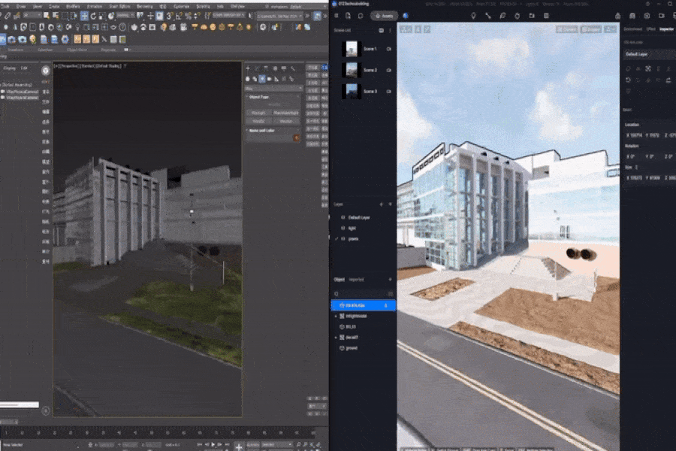Open the subcategory dropdown in command panel

click(x=273, y=89)
